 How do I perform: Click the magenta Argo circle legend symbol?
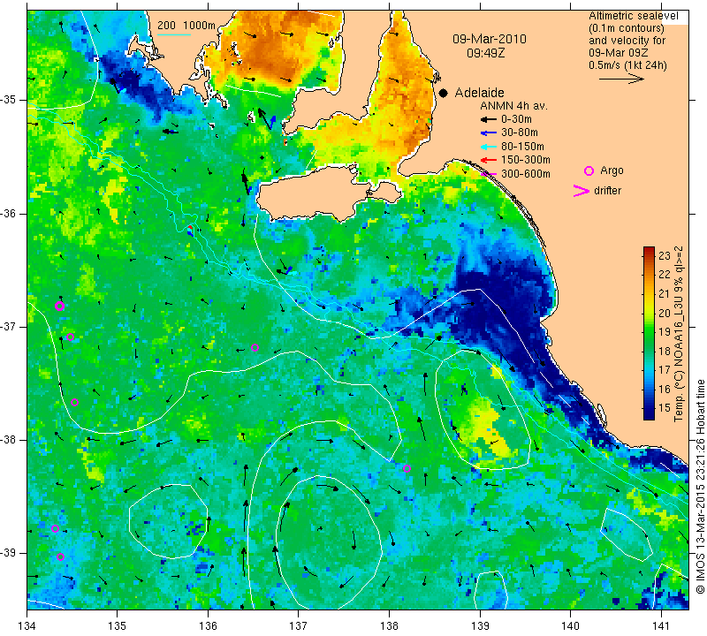589,170
